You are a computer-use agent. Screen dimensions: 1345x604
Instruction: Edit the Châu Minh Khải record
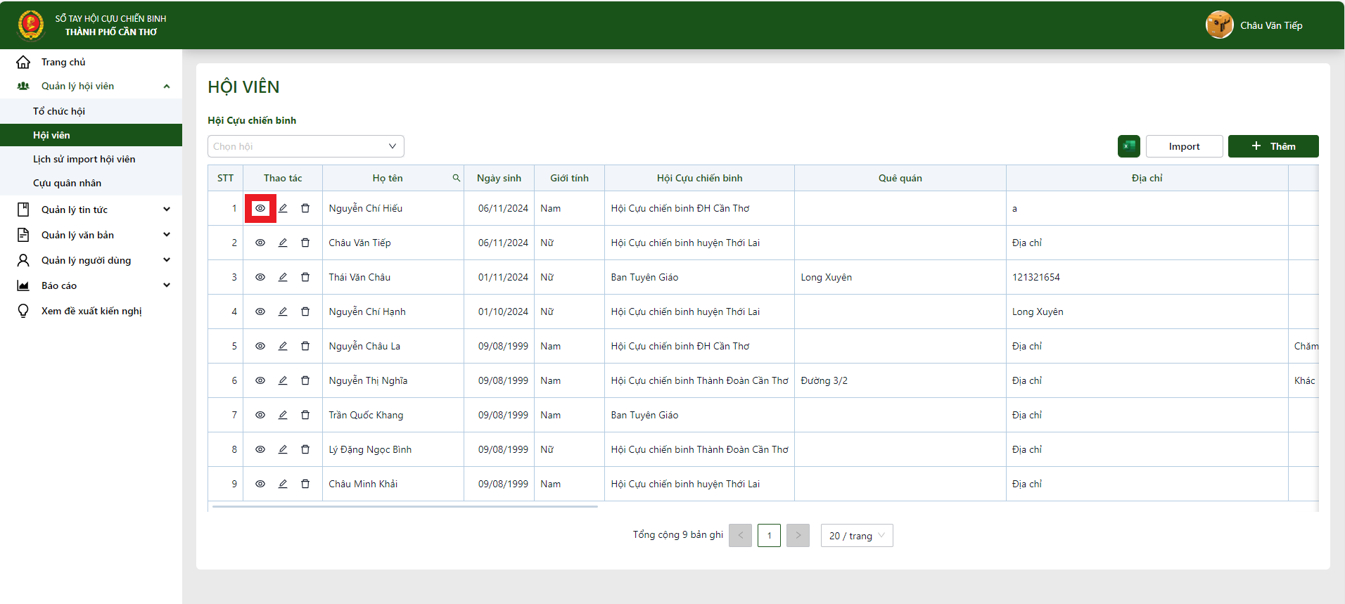pyautogui.click(x=283, y=484)
